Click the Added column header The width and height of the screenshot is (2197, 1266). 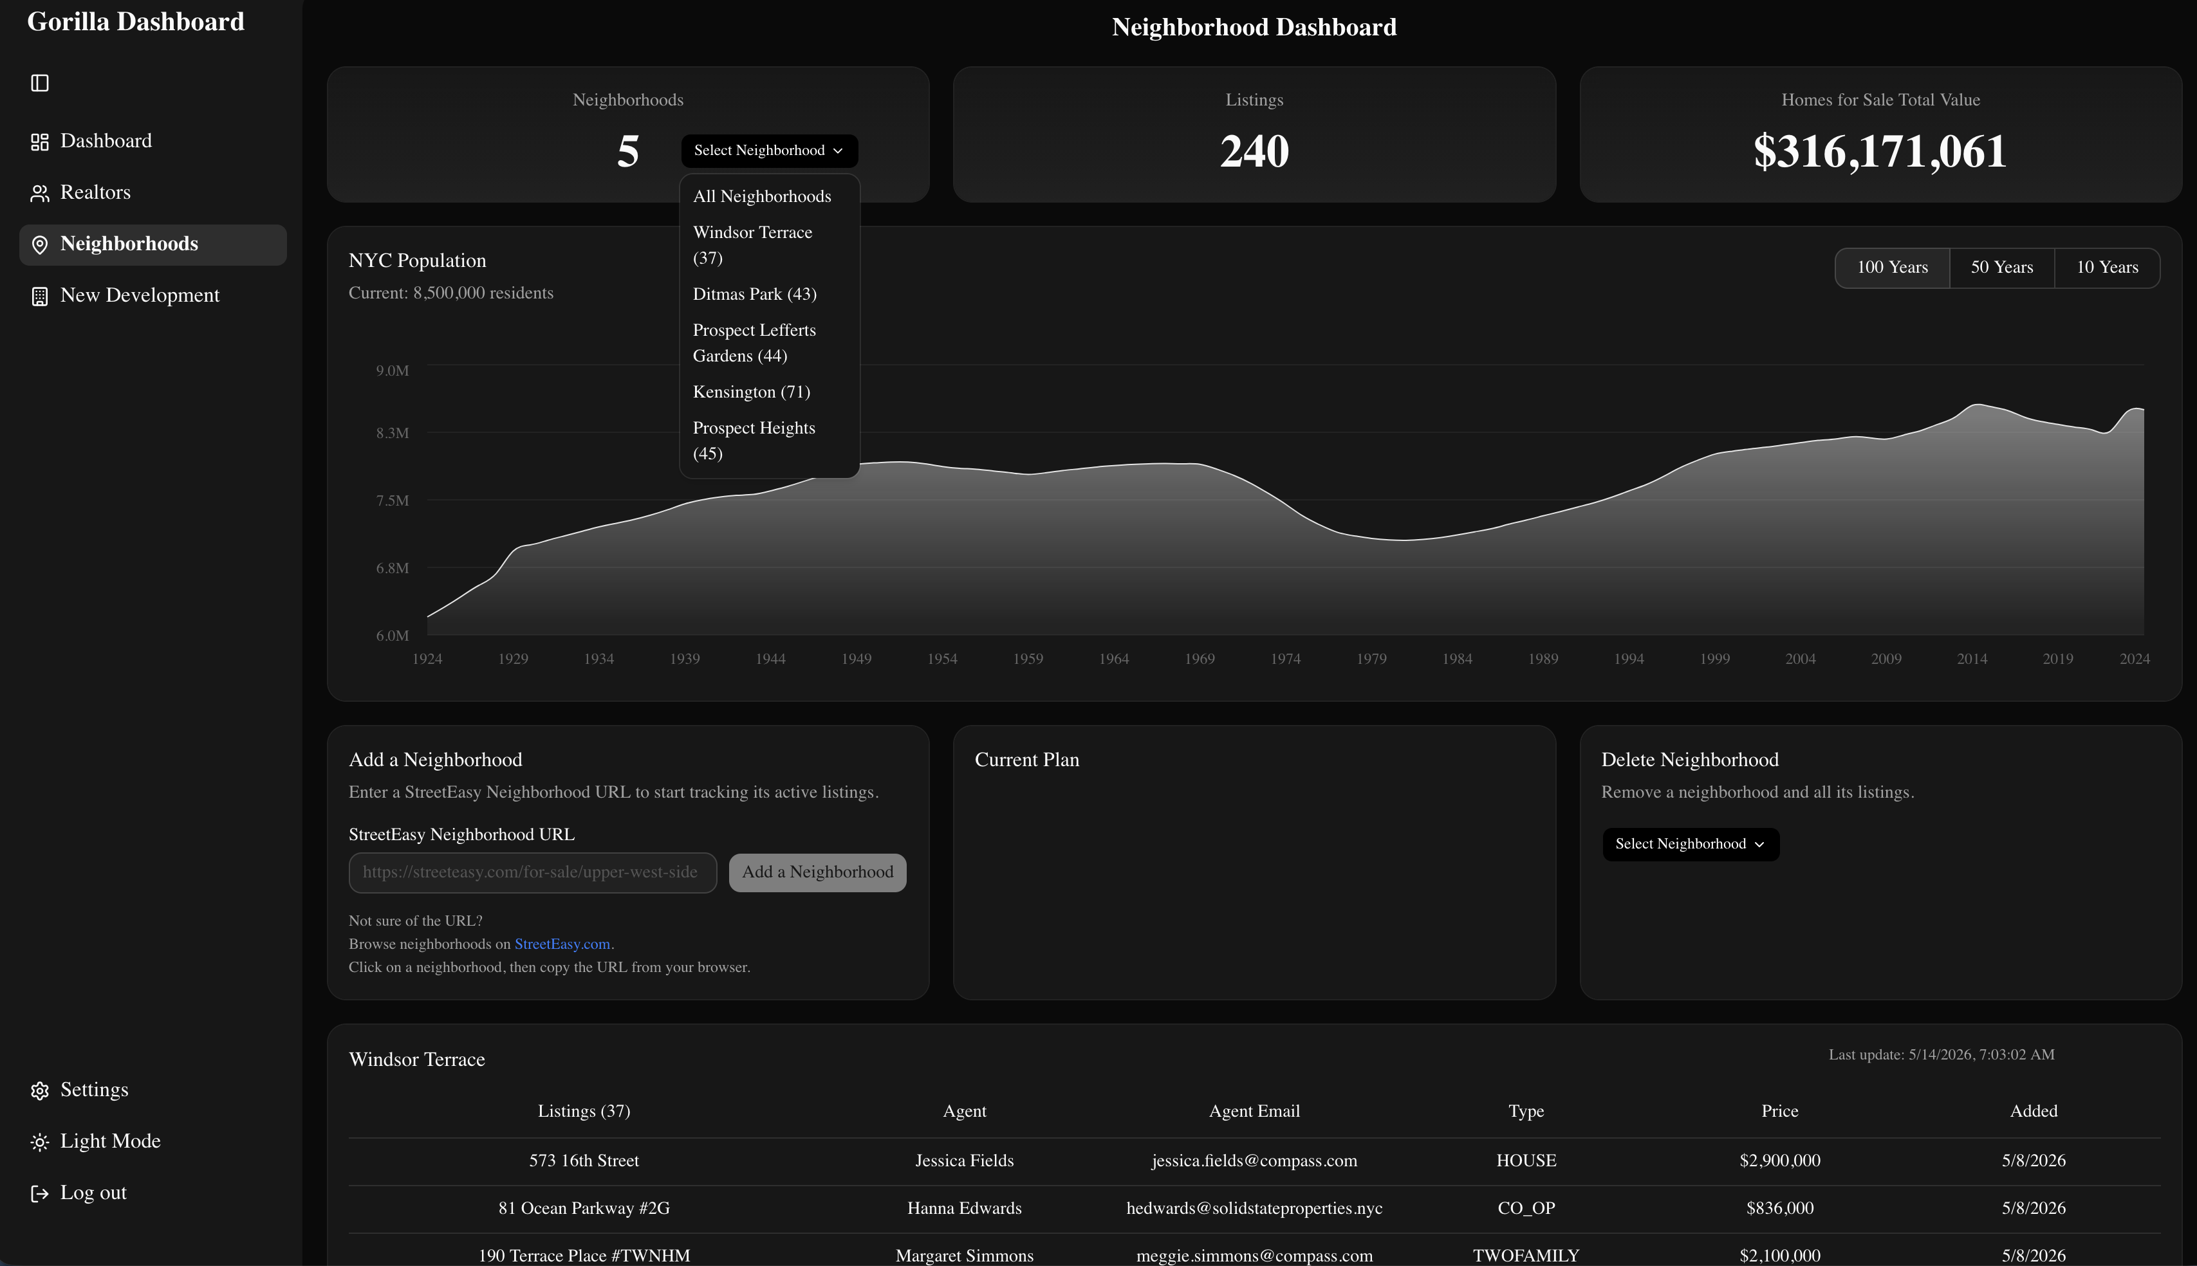2034,1111
